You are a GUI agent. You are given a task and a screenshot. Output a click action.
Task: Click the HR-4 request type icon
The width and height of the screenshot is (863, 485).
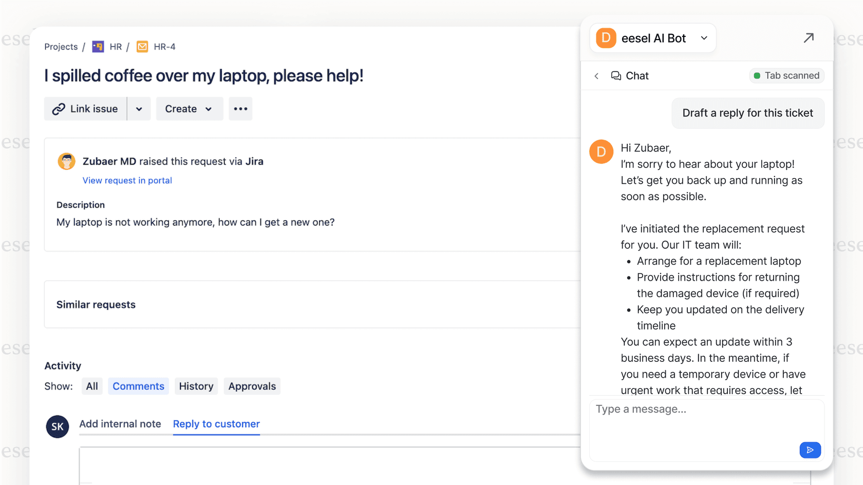point(142,46)
